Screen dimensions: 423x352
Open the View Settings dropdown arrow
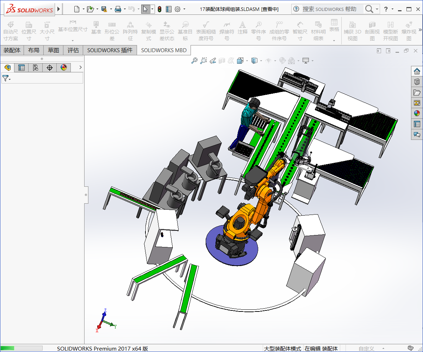(x=312, y=61)
